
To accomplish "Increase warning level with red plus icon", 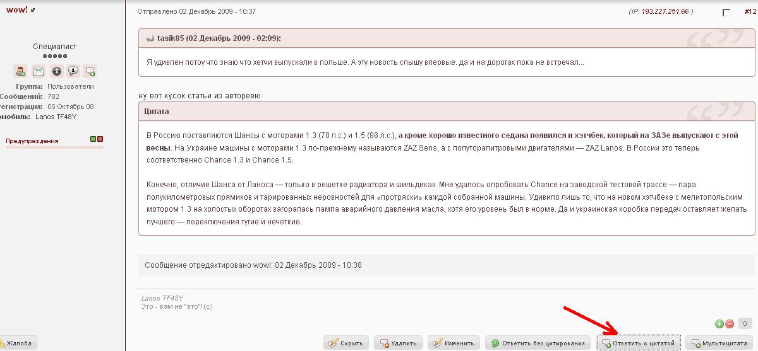I will point(100,139).
